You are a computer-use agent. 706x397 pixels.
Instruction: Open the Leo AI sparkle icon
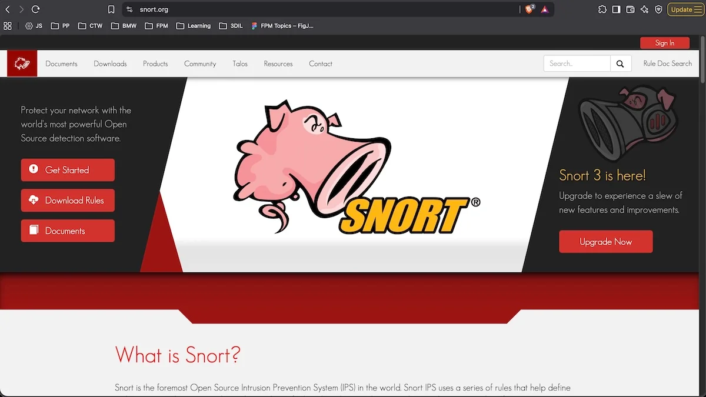point(644,9)
